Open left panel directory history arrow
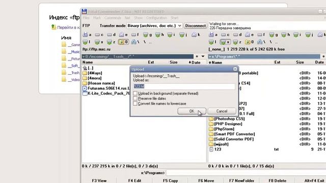The height and width of the screenshot is (183, 326). [x=203, y=56]
